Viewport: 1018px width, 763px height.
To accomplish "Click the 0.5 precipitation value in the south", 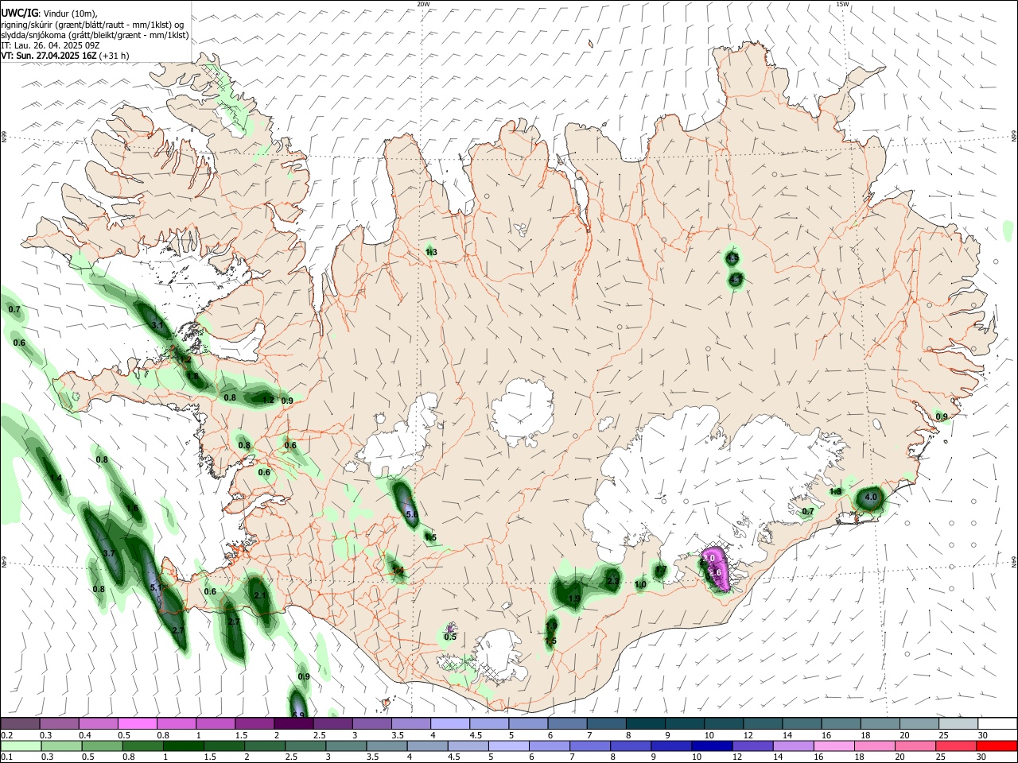I will (x=450, y=637).
